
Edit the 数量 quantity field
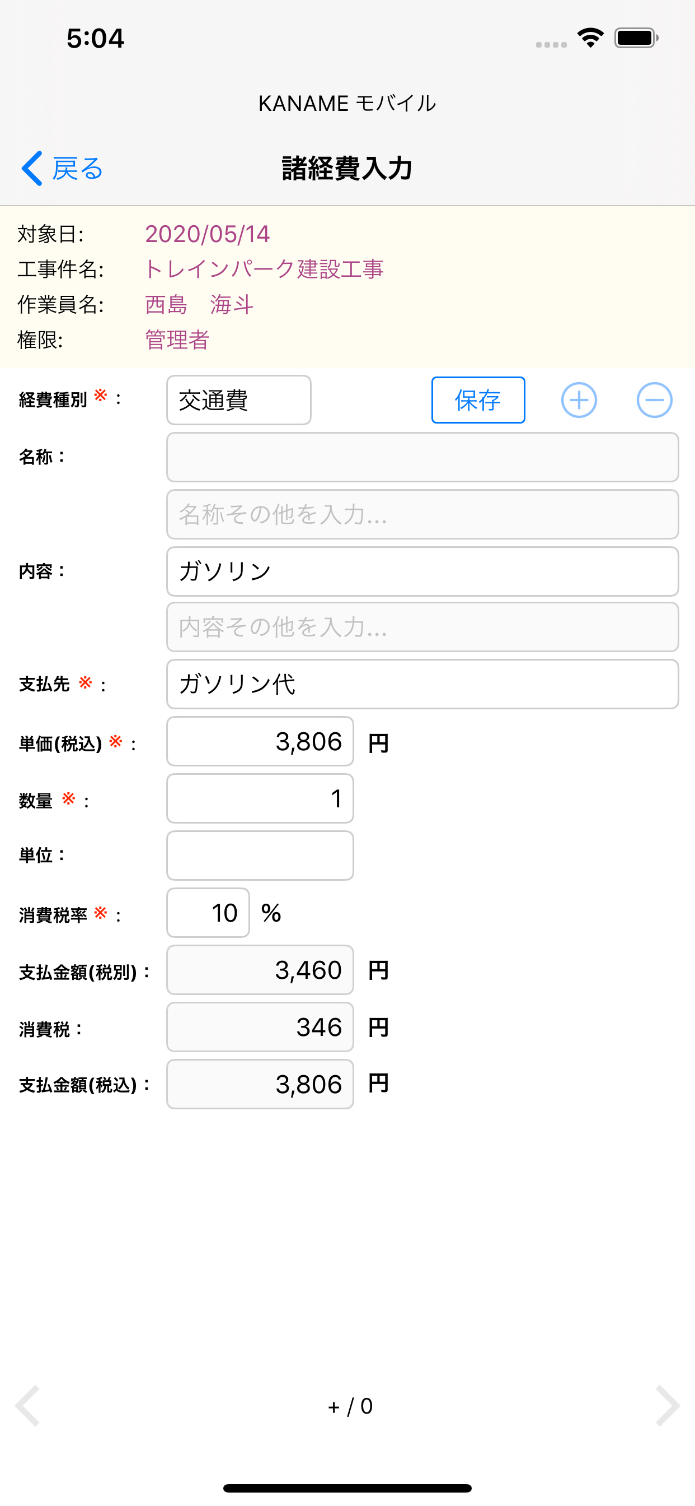pos(260,798)
